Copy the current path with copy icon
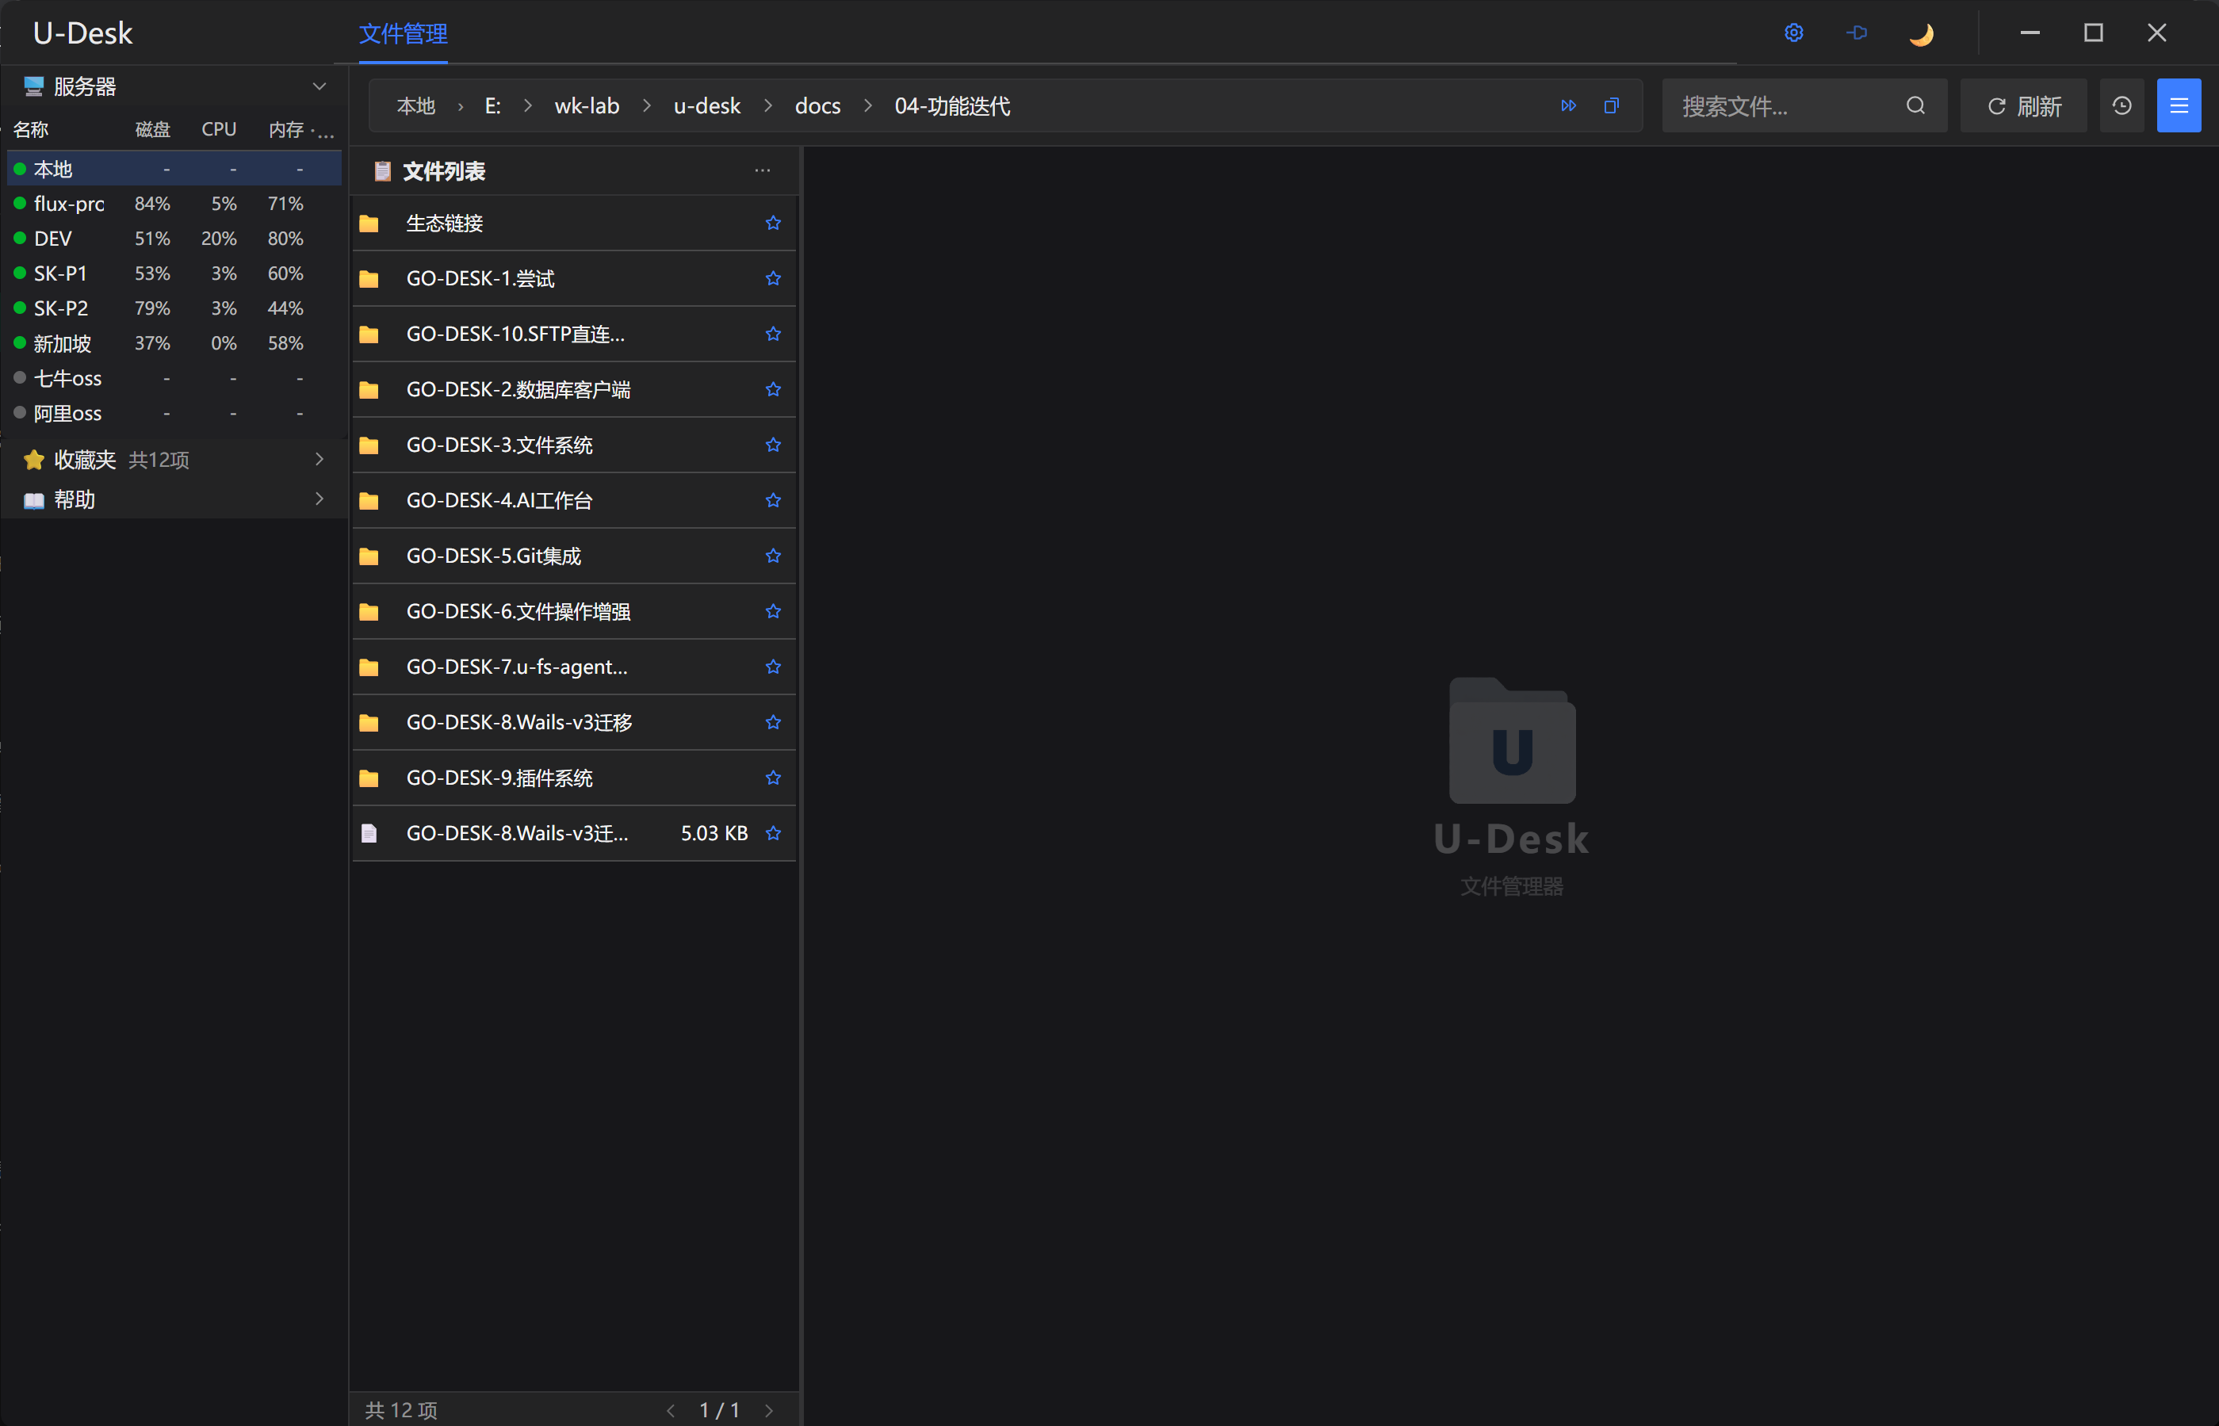The image size is (2219, 1426). (1612, 105)
